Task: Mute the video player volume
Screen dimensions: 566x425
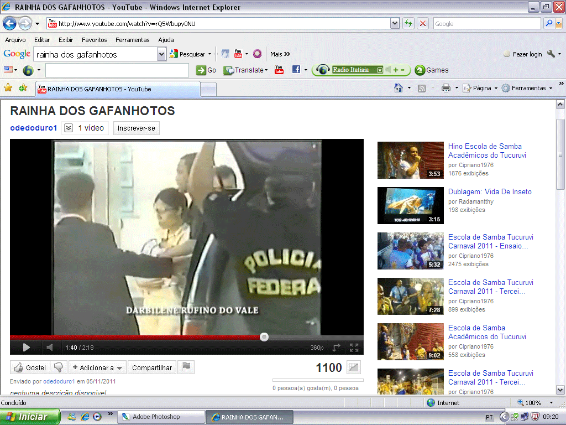Action: tap(49, 348)
